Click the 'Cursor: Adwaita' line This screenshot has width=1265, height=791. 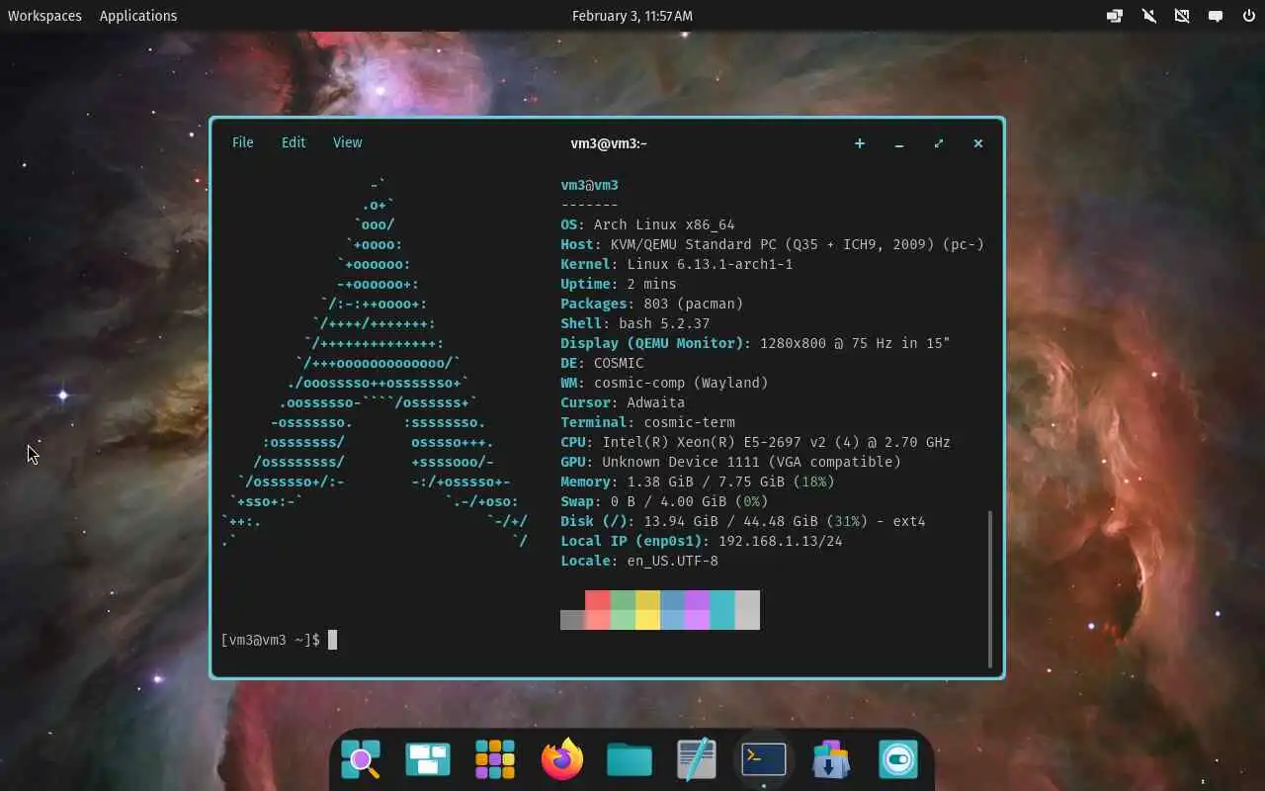coord(623,402)
